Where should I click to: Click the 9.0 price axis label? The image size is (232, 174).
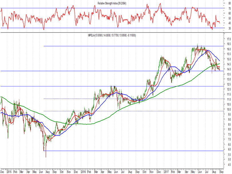pyautogui.click(x=229, y=120)
